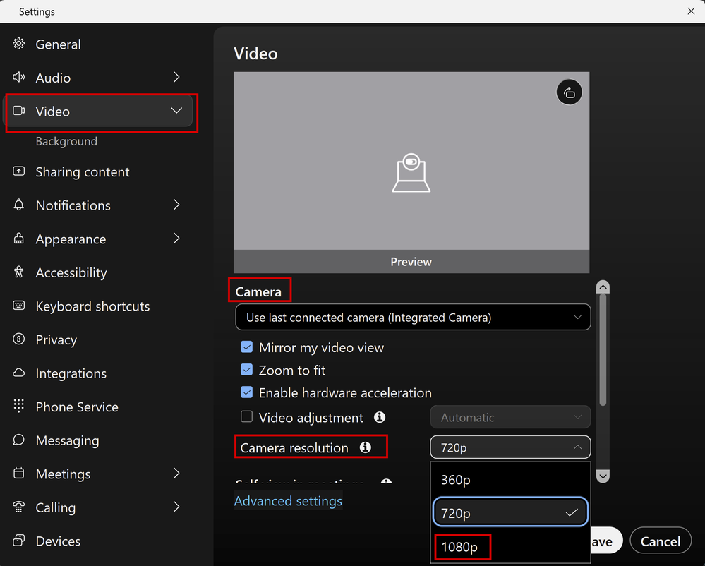Viewport: 705px width, 566px height.
Task: Click the Camera section heading
Action: [258, 291]
